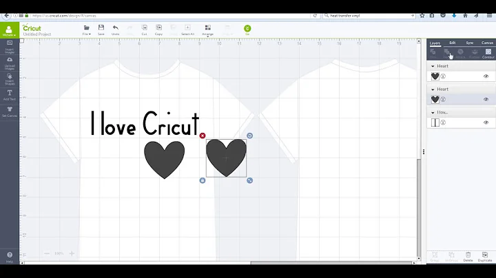
Task: Open the browser hamburger menu
Action: click(x=489, y=15)
